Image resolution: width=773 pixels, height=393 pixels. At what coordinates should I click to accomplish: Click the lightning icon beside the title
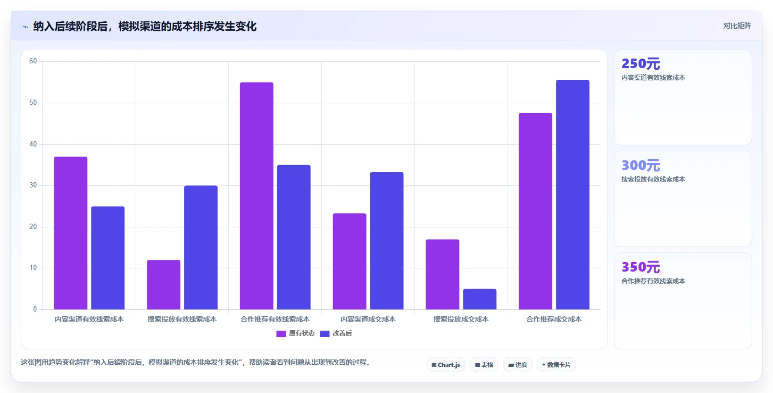(25, 27)
